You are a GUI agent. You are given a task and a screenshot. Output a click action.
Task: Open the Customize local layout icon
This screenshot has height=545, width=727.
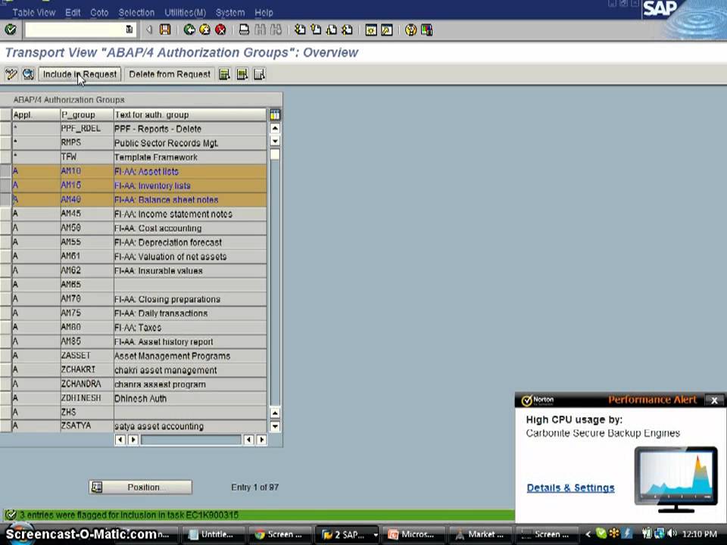pyautogui.click(x=426, y=30)
